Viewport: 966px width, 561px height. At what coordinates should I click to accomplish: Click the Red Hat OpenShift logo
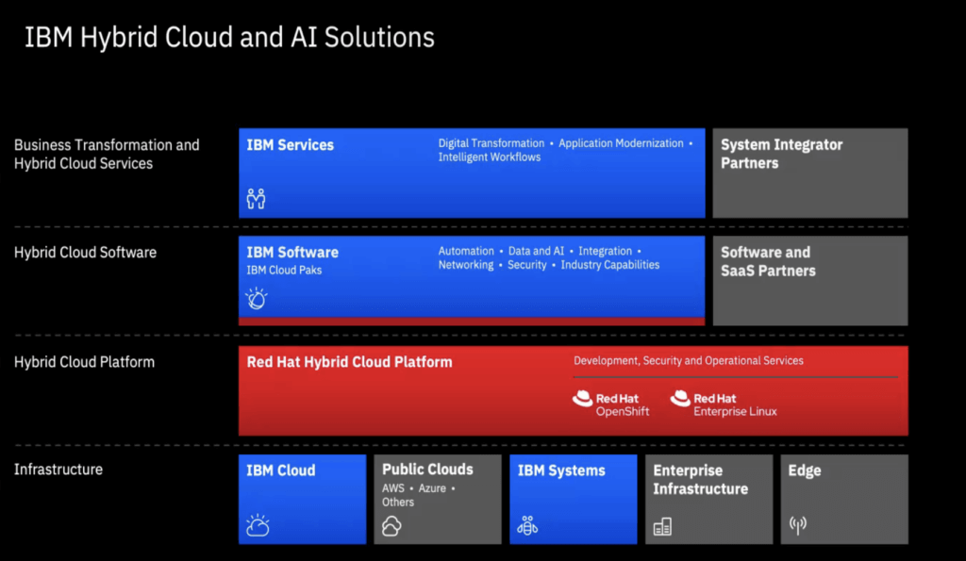tap(610, 404)
